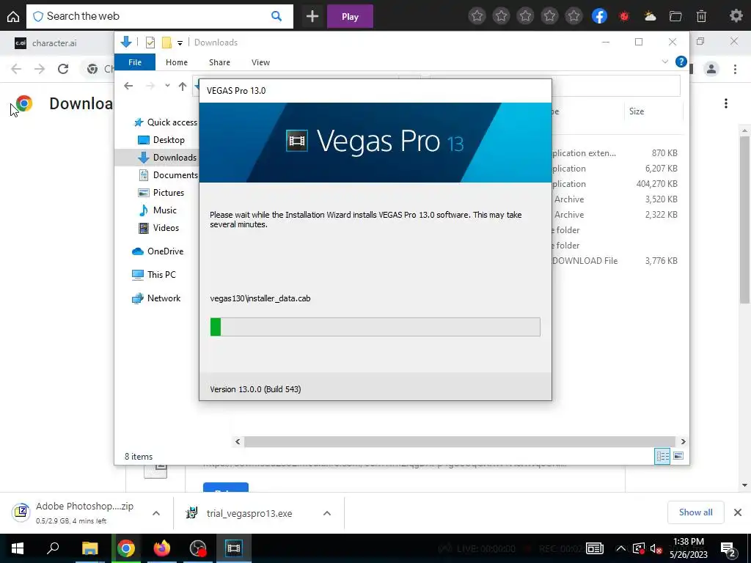Select Pictures in navigation pane
This screenshot has height=563, width=751.
[161, 193]
